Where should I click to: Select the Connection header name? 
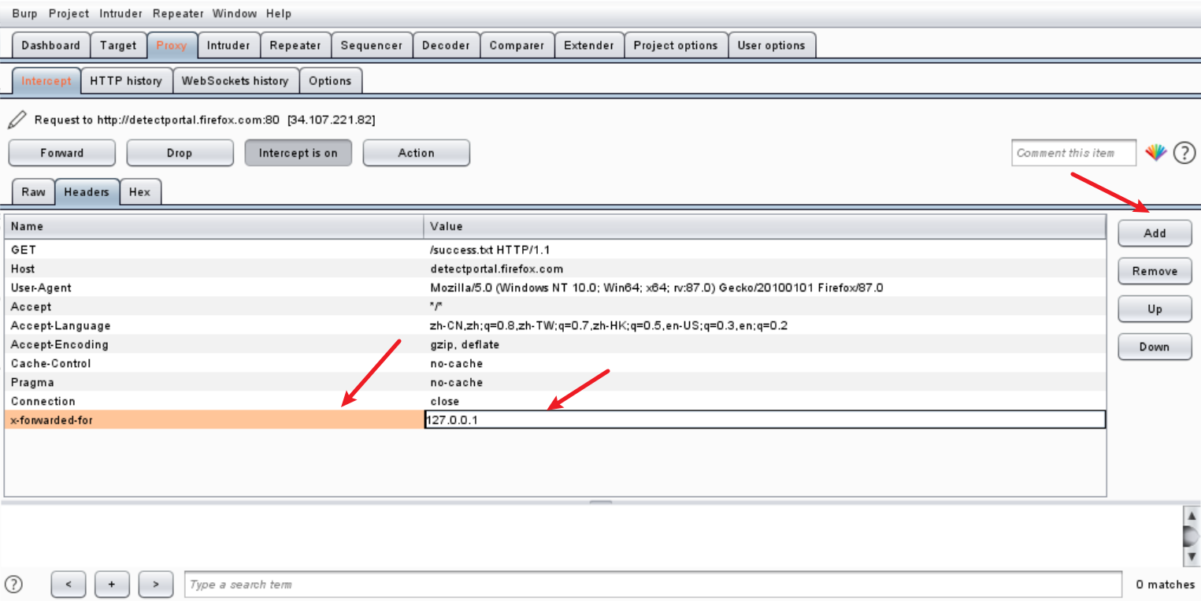tap(43, 401)
